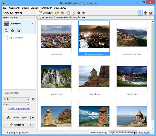Open skin settings gear beside Turtle

click(x=33, y=99)
